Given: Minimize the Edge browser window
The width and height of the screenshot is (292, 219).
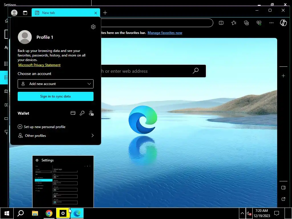Looking at the screenshot, I should coord(257,11).
